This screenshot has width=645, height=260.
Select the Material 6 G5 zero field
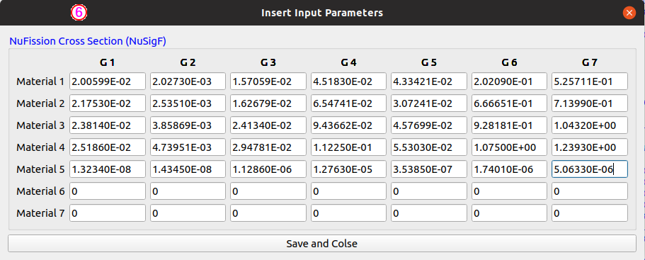429,191
